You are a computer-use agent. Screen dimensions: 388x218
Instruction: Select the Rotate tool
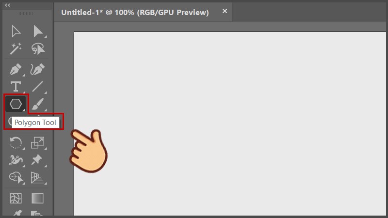[16, 143]
